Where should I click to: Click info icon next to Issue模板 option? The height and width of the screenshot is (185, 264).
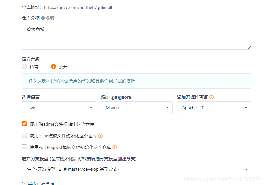(101, 136)
